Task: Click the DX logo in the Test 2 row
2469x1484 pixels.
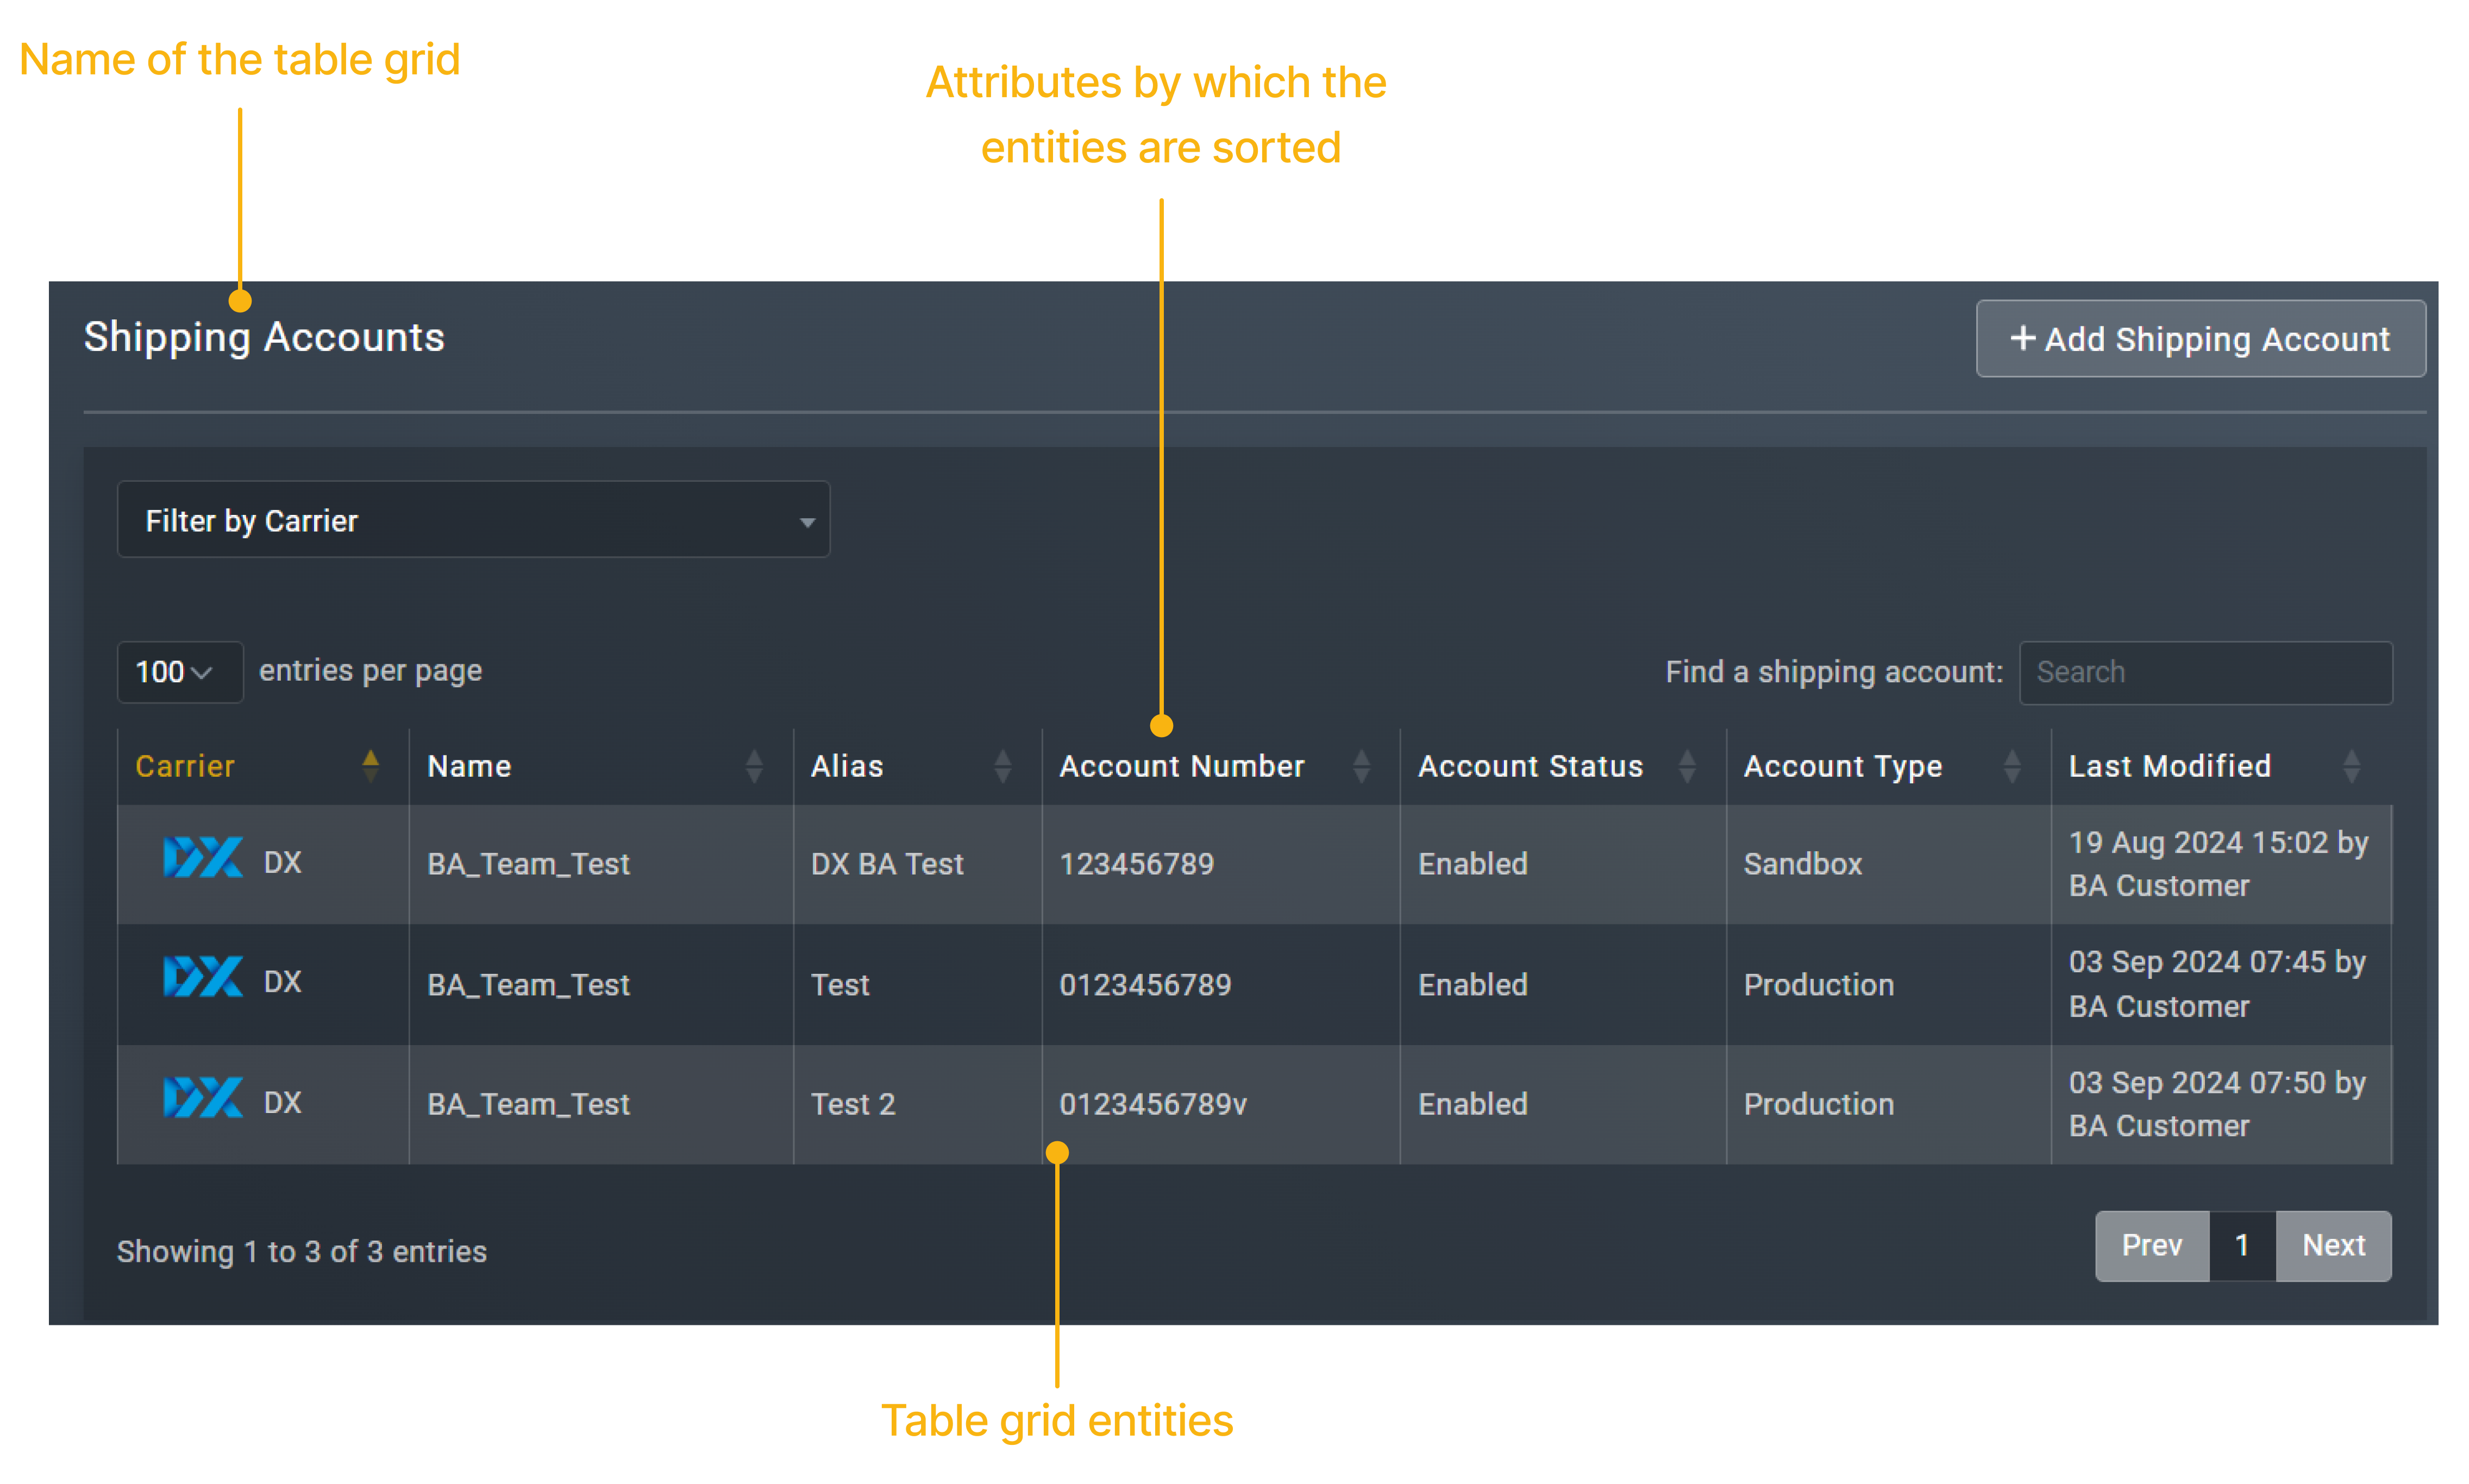Action: coord(203,1098)
